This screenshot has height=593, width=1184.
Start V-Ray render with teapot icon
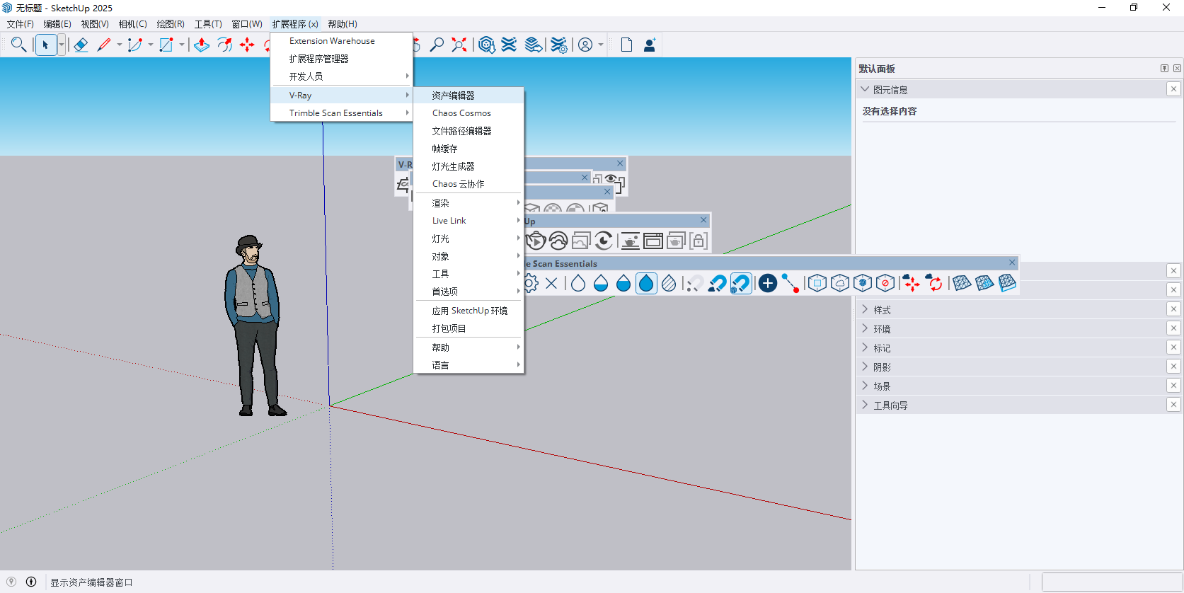[536, 241]
